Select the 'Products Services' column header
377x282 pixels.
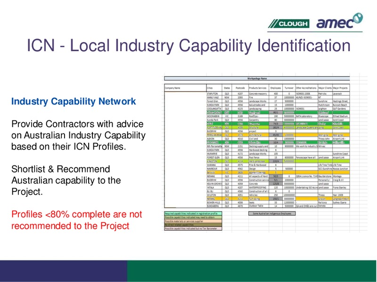tap(259, 88)
